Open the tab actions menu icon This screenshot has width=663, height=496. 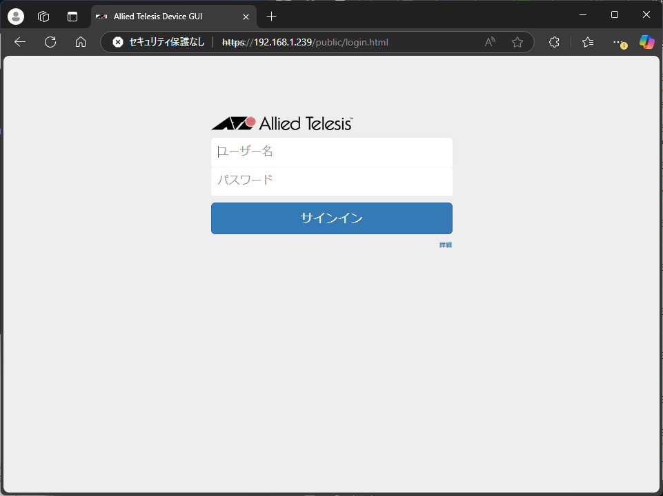pyautogui.click(x=72, y=16)
